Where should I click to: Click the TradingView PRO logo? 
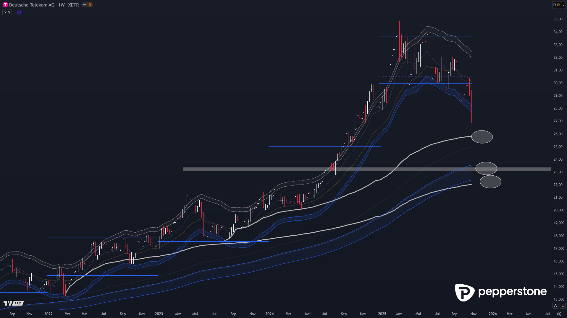(x=13, y=303)
